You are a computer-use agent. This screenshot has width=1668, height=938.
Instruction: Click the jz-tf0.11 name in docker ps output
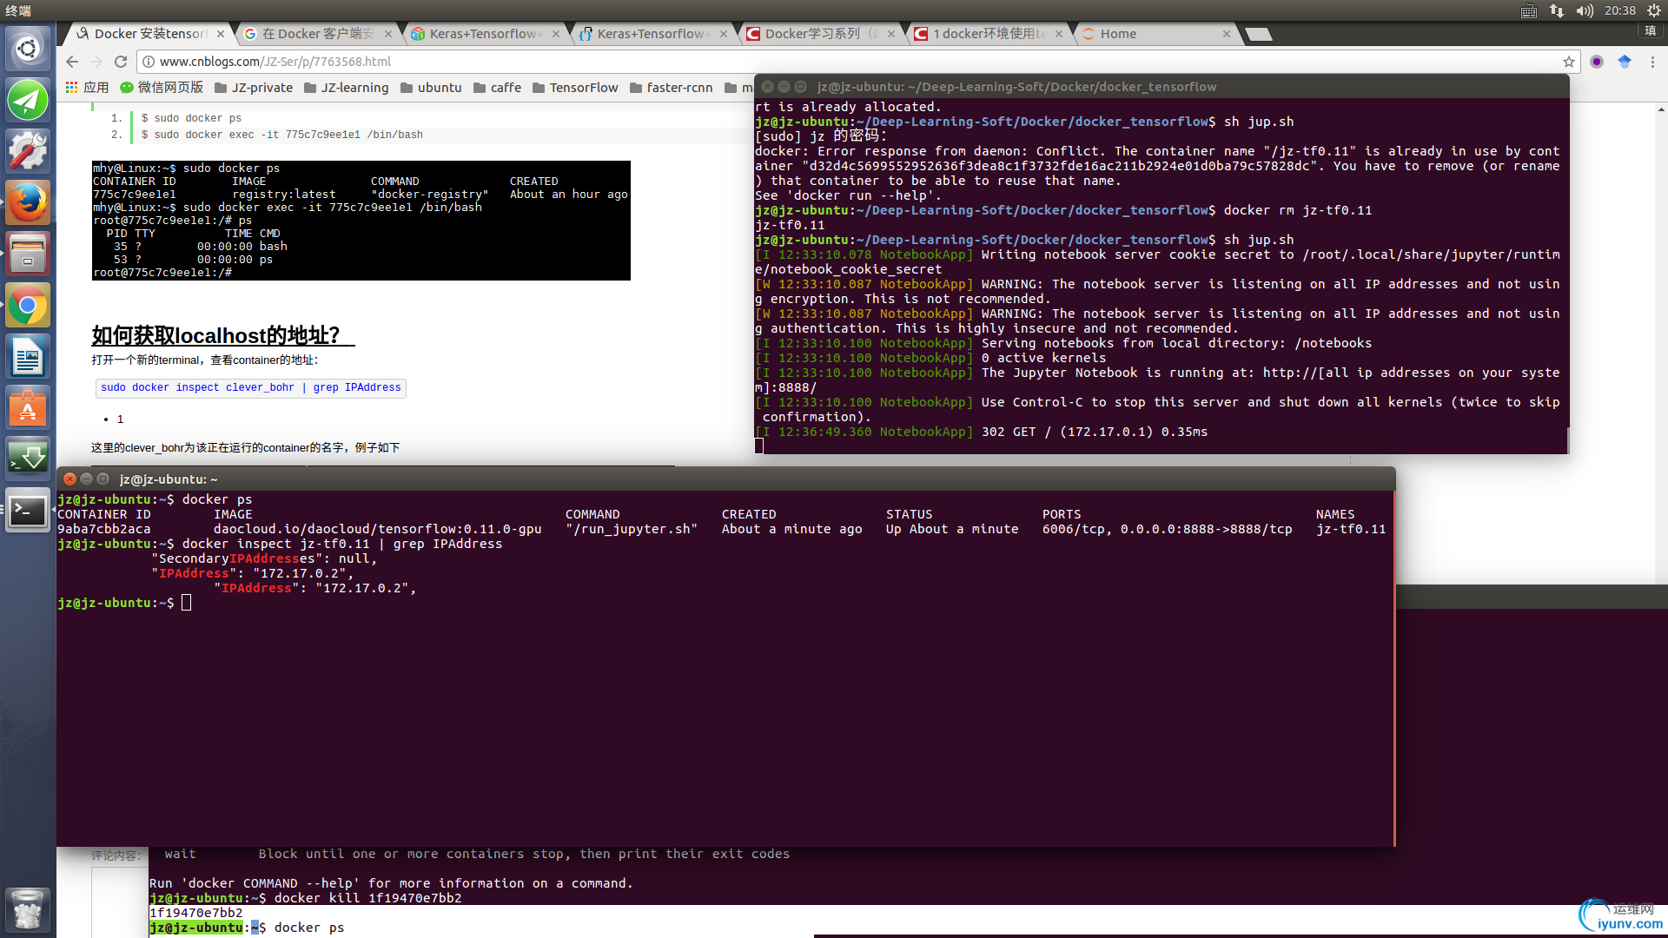click(1351, 529)
